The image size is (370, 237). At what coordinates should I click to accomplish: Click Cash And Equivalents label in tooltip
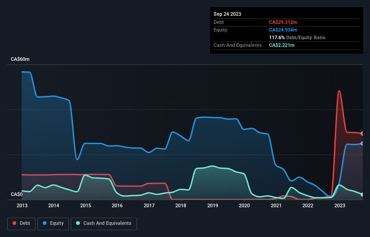pos(238,45)
